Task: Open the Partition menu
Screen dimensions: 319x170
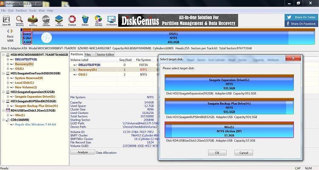Action: (21, 11)
